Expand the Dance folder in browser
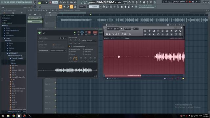 click(11, 43)
